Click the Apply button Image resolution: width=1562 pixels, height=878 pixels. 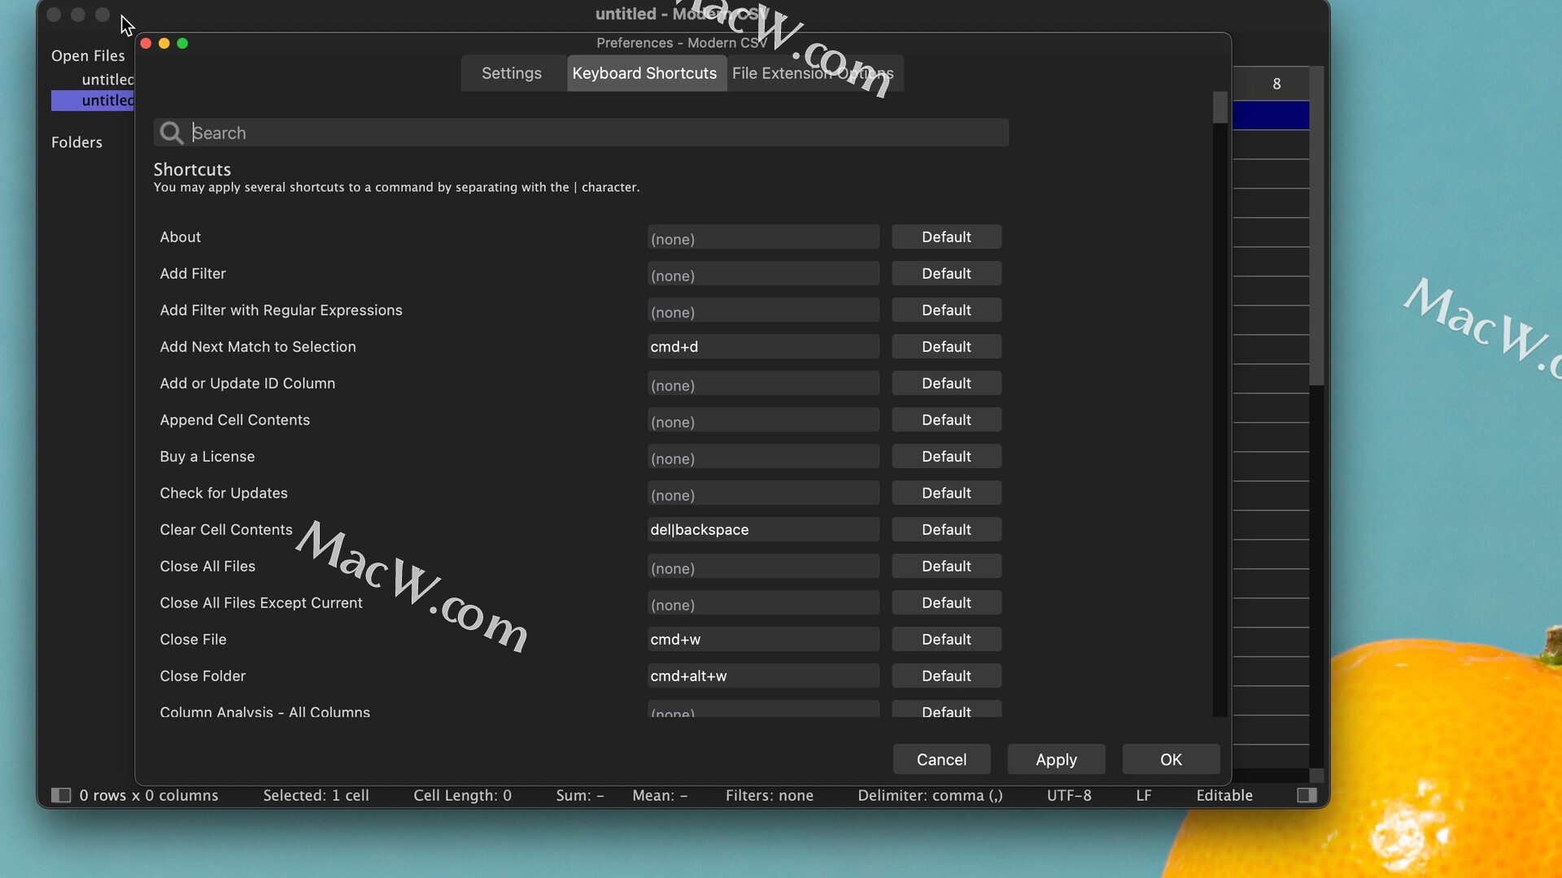point(1056,759)
